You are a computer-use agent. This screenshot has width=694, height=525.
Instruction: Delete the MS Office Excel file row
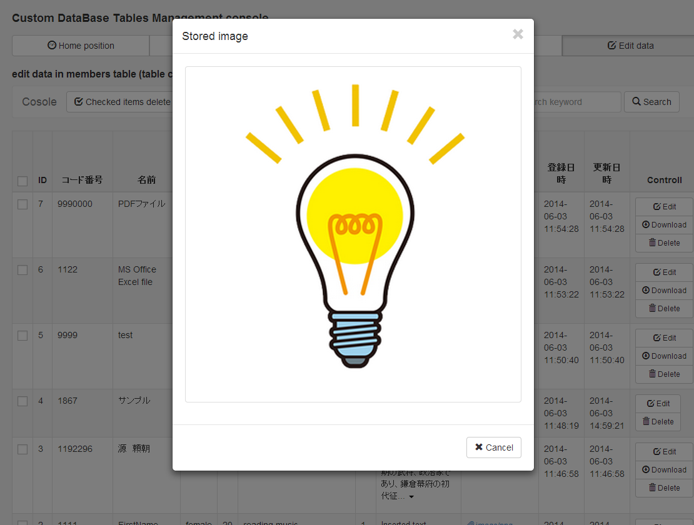point(664,309)
